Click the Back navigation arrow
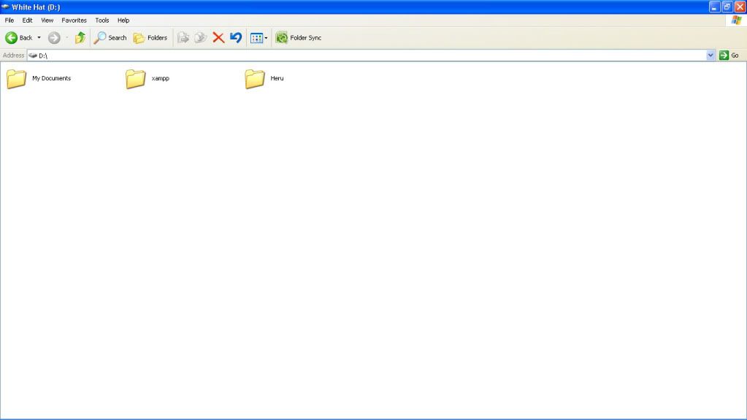747x420 pixels. (12, 38)
